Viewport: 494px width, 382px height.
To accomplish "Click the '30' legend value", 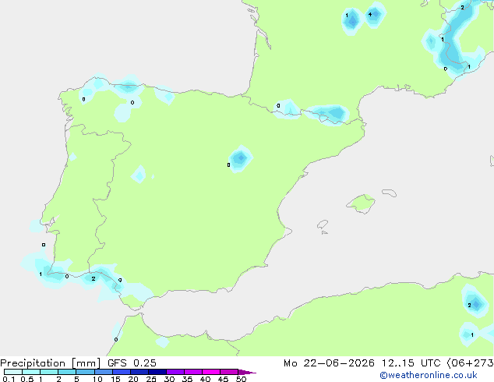I will tap(169, 379).
